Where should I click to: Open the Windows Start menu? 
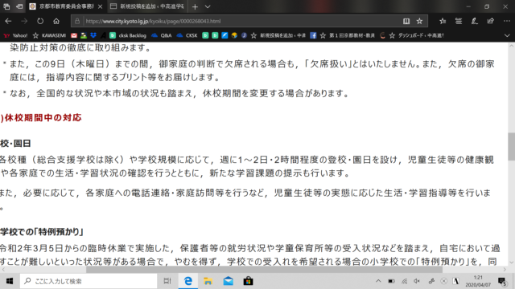pyautogui.click(x=10, y=281)
